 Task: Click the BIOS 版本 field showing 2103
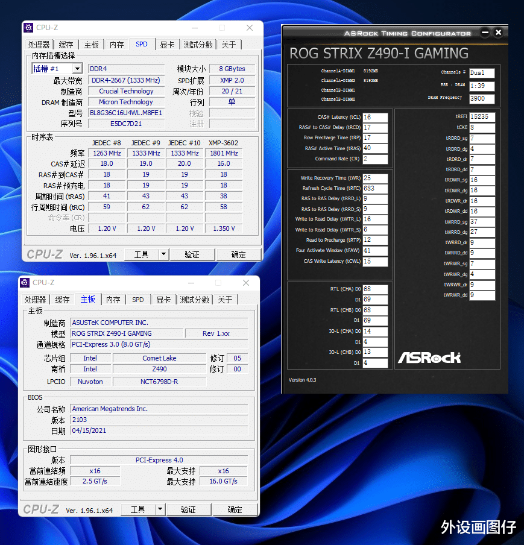click(x=159, y=420)
